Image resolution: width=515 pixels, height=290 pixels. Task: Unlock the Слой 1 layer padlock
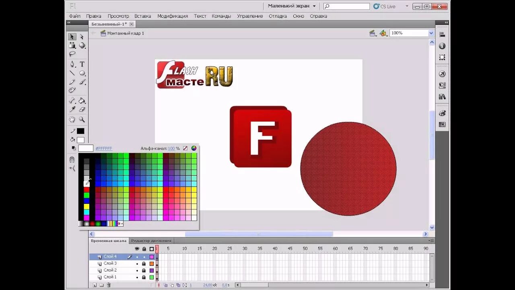click(x=144, y=278)
